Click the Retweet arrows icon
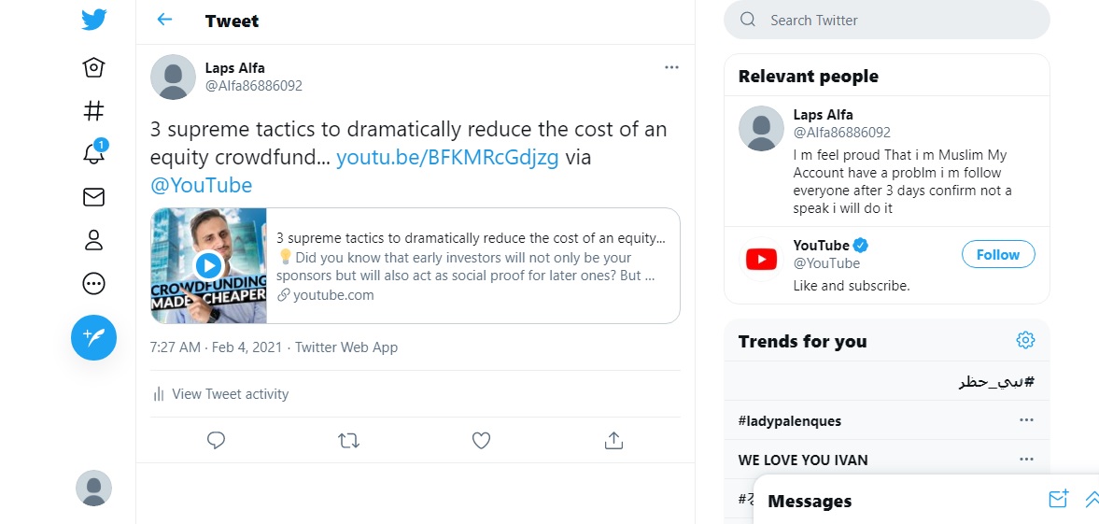 click(x=348, y=441)
